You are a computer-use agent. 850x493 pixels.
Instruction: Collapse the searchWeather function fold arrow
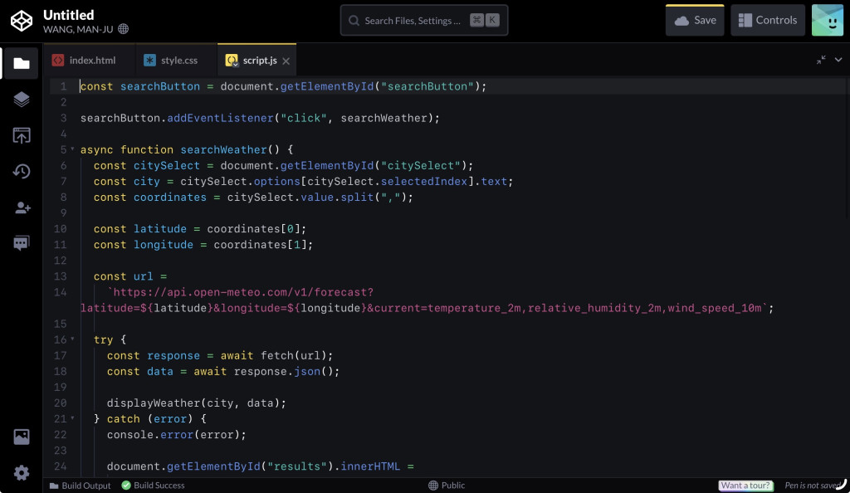72,149
